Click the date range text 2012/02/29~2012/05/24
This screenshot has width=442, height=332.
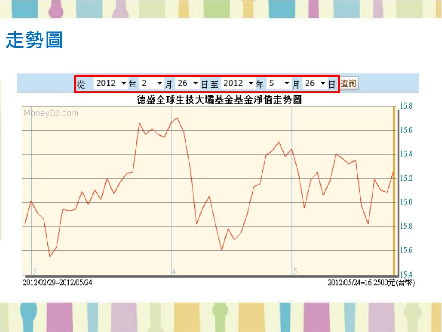coord(57,282)
